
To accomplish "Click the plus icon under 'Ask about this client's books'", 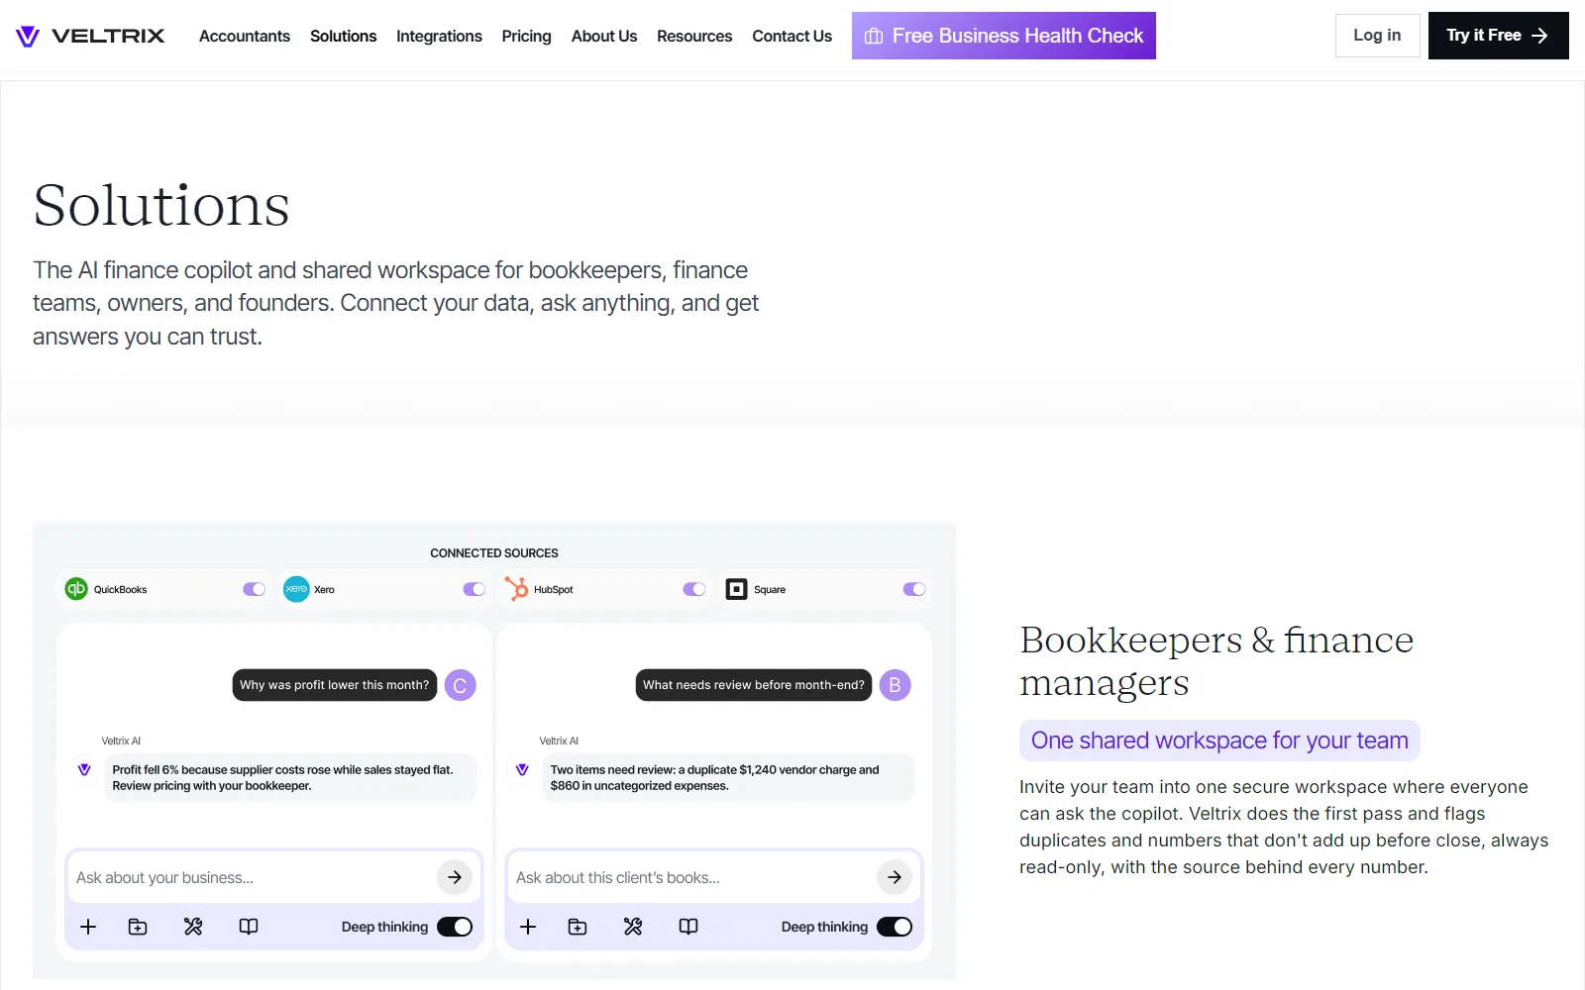I will click(x=528, y=927).
